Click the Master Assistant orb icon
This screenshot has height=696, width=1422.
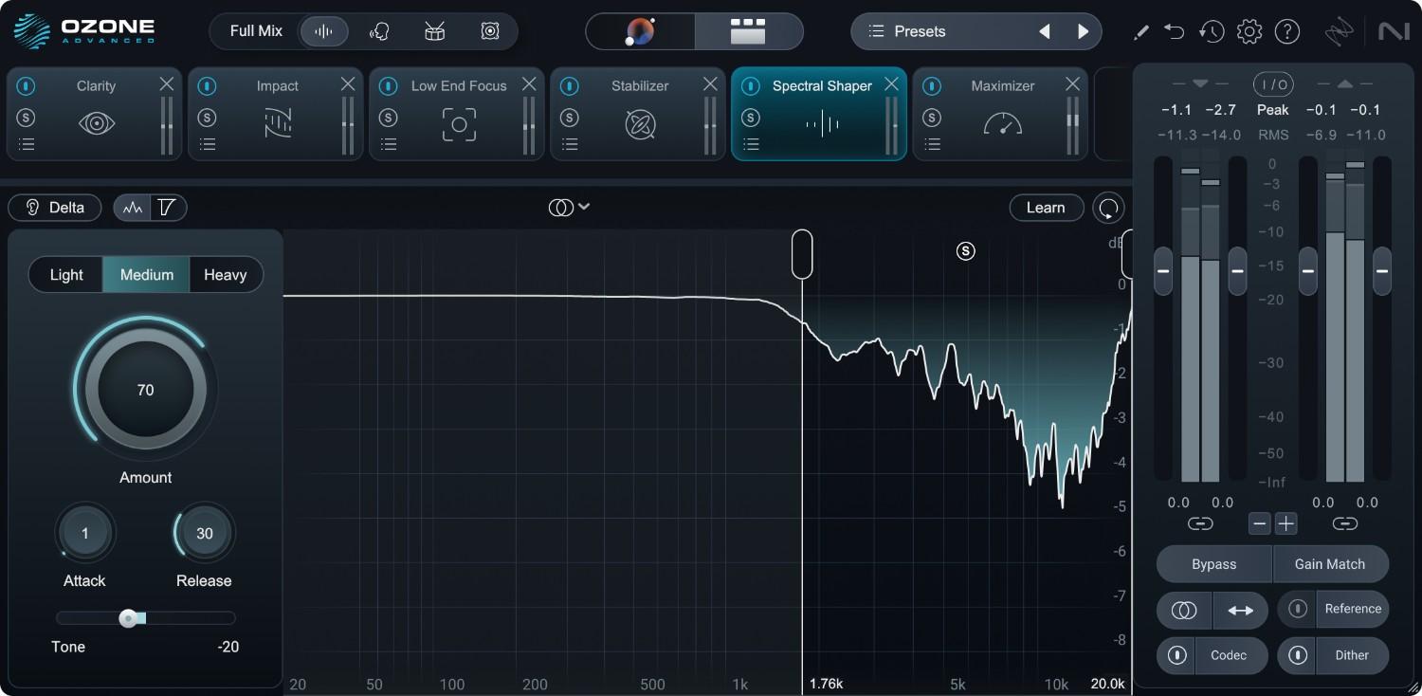(640, 31)
